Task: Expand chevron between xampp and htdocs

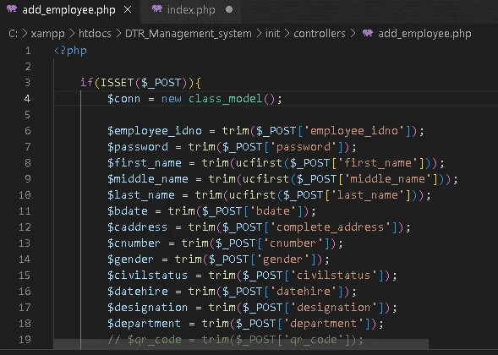Action: (x=72, y=34)
